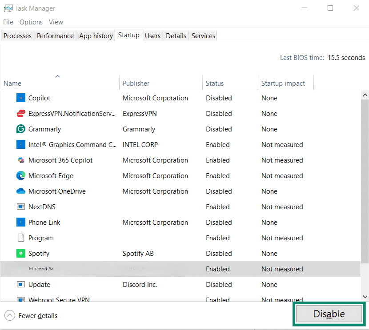Select the Webroot Secure VPN icon
The width and height of the screenshot is (369, 330).
[20, 299]
